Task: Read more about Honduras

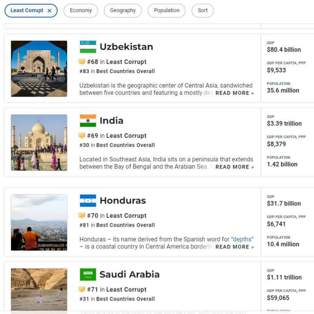Action: click(235, 247)
